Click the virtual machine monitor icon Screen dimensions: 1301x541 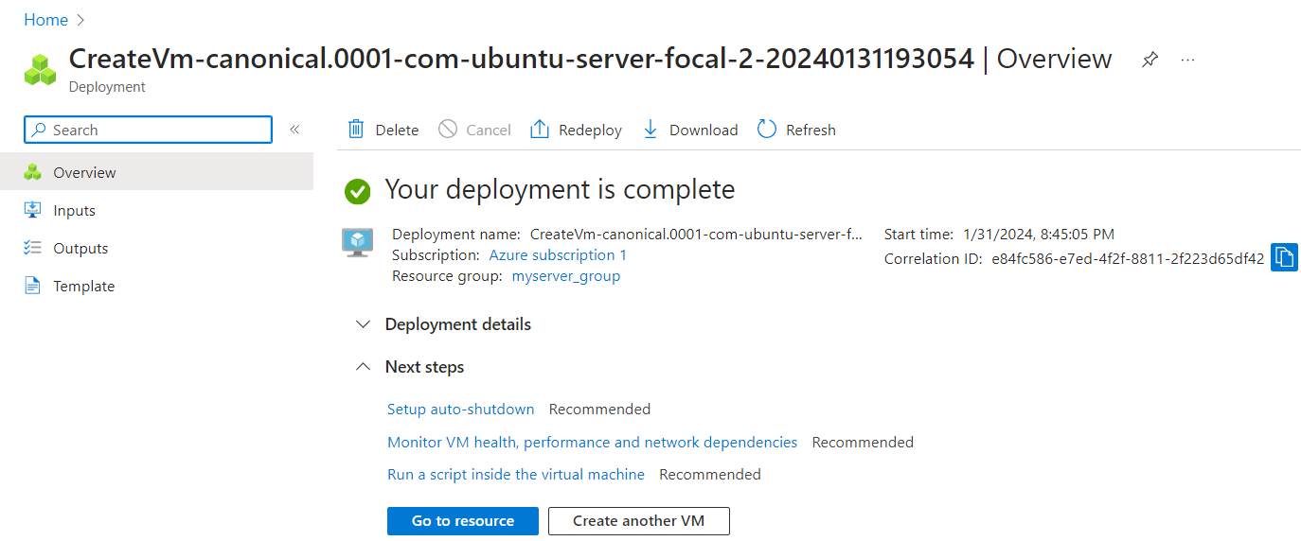point(357,242)
